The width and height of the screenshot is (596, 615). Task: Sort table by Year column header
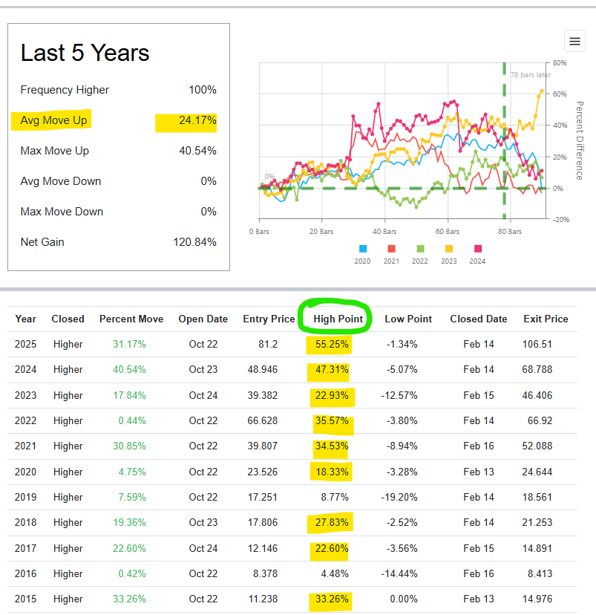(25, 319)
